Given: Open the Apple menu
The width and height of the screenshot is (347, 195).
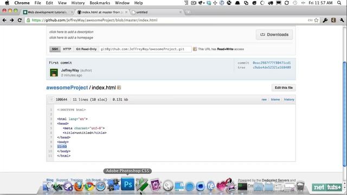Looking at the screenshot, I should (7, 3).
